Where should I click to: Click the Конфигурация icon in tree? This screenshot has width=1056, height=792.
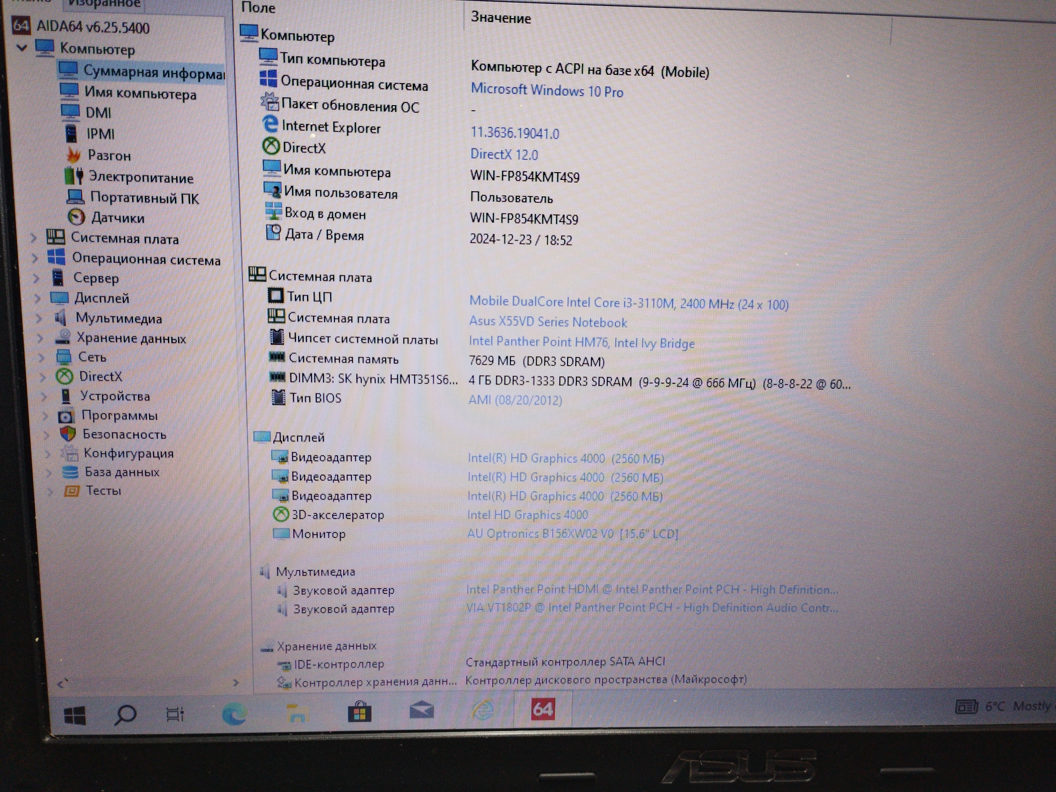pos(69,453)
